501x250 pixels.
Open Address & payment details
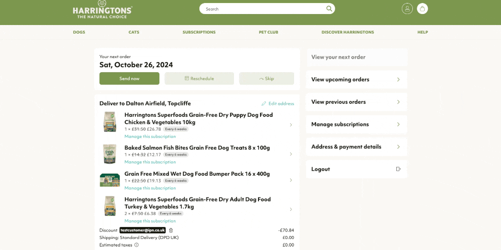pos(357,147)
